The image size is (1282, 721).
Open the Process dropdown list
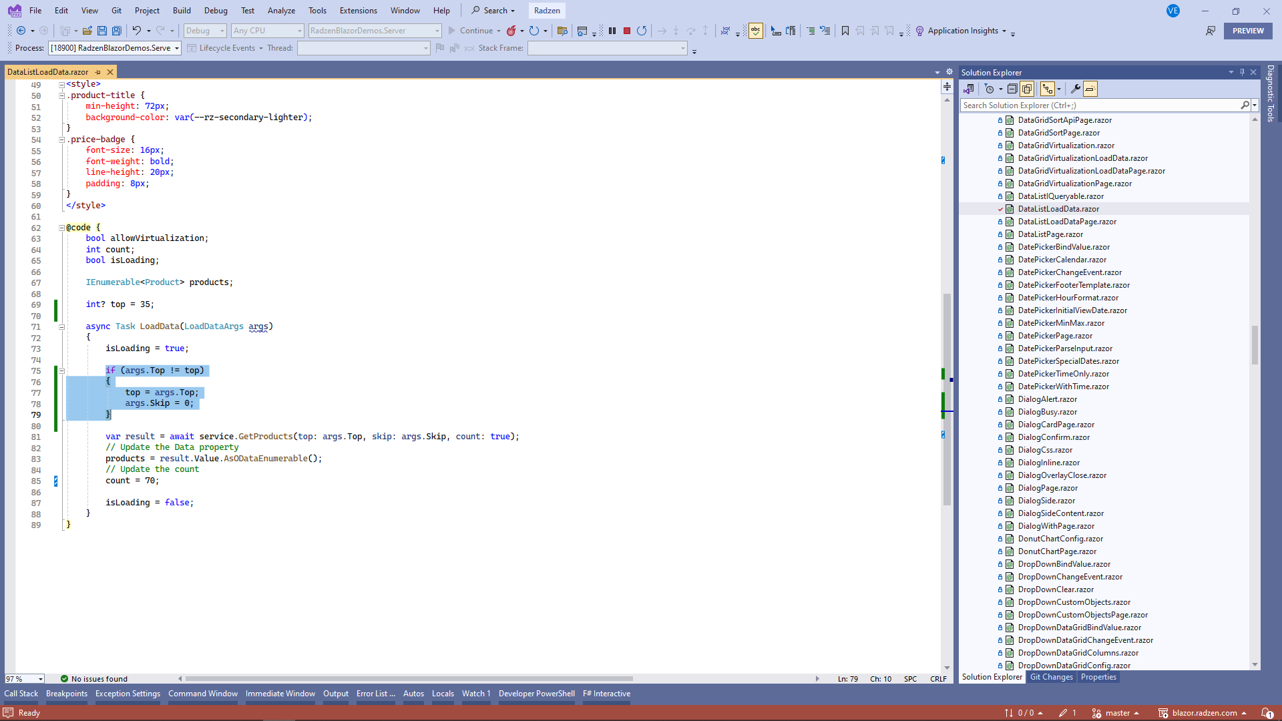point(177,48)
